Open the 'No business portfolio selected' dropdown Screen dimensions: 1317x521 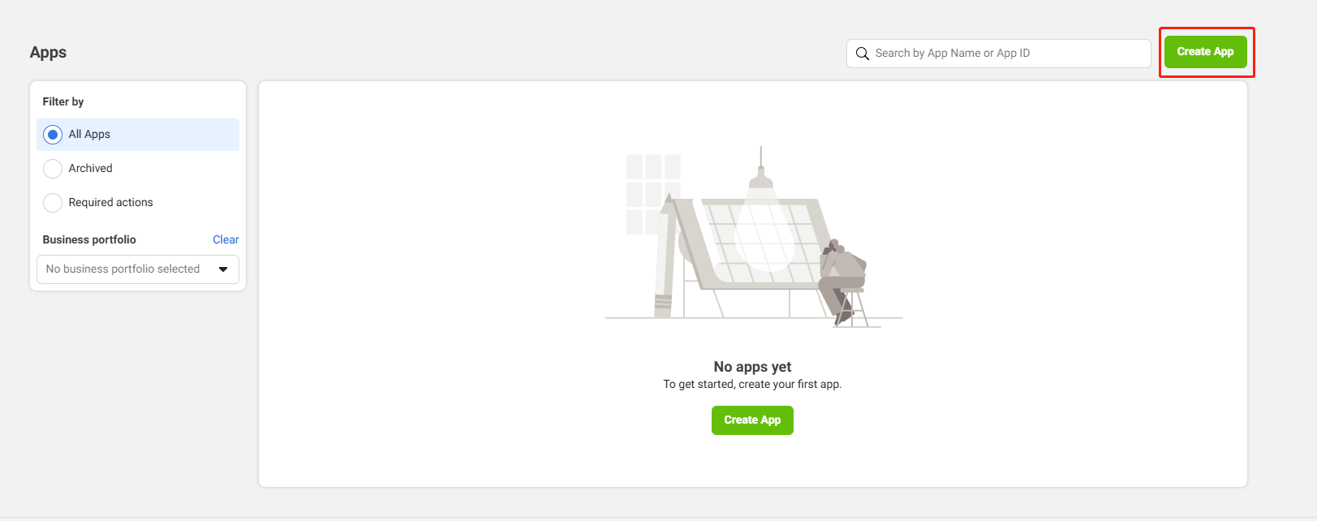pyautogui.click(x=137, y=269)
